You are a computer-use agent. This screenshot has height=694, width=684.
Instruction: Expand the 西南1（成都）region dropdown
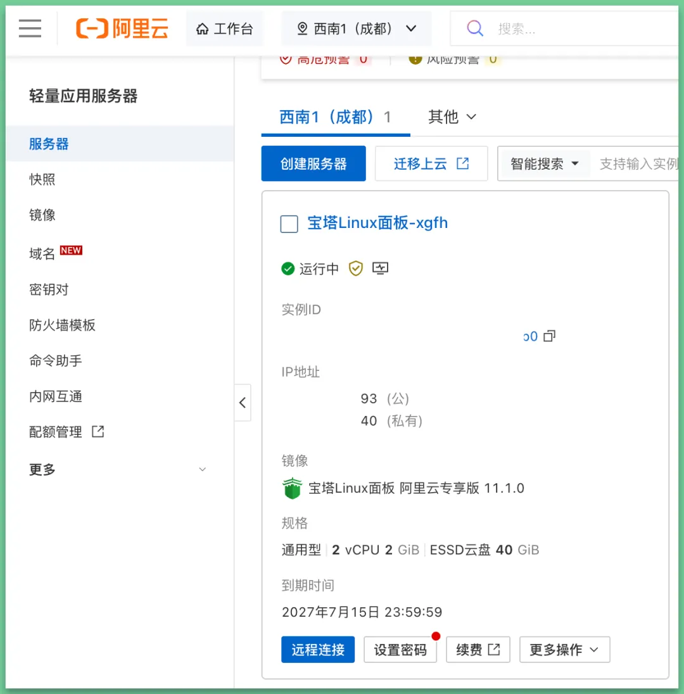[357, 28]
